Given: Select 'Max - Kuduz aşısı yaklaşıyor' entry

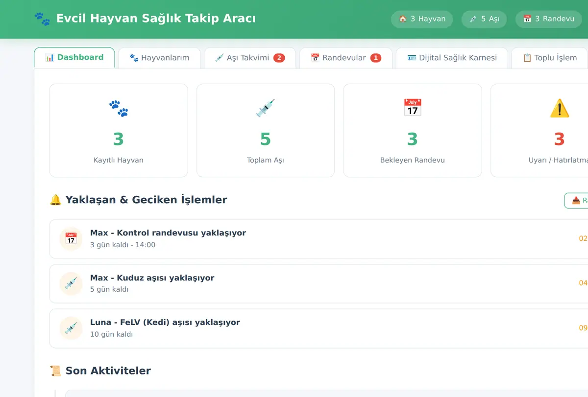Looking at the screenshot, I should pyautogui.click(x=318, y=283).
